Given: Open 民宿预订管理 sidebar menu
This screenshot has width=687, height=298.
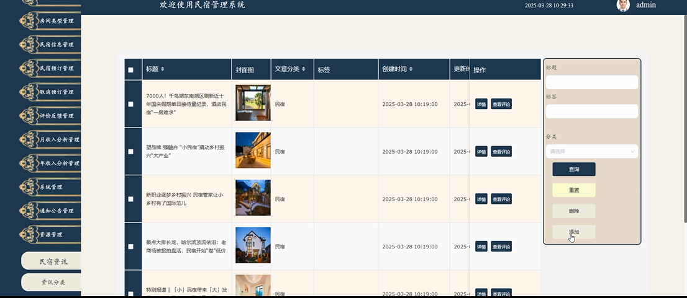Looking at the screenshot, I should tap(50, 68).
